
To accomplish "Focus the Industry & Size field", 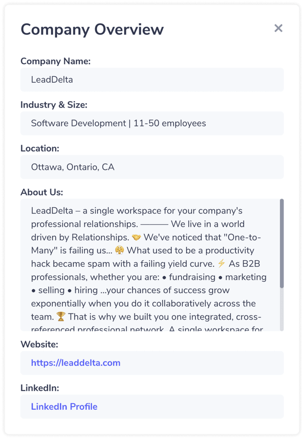I will (152, 123).
